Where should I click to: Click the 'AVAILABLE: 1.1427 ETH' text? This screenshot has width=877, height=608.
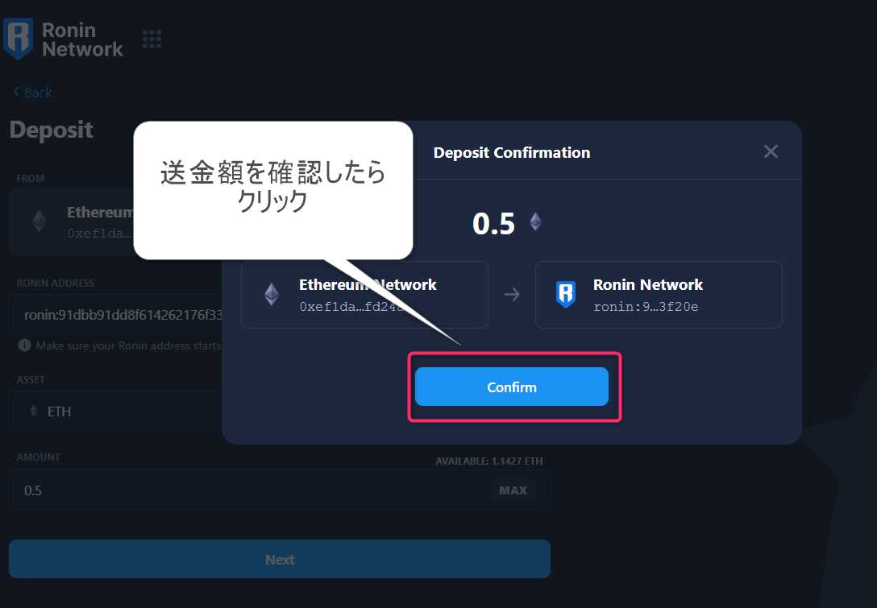(488, 461)
